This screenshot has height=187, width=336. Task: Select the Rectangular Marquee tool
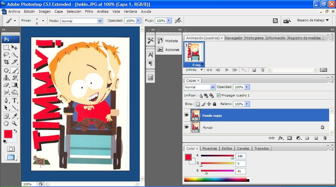click(x=6, y=47)
